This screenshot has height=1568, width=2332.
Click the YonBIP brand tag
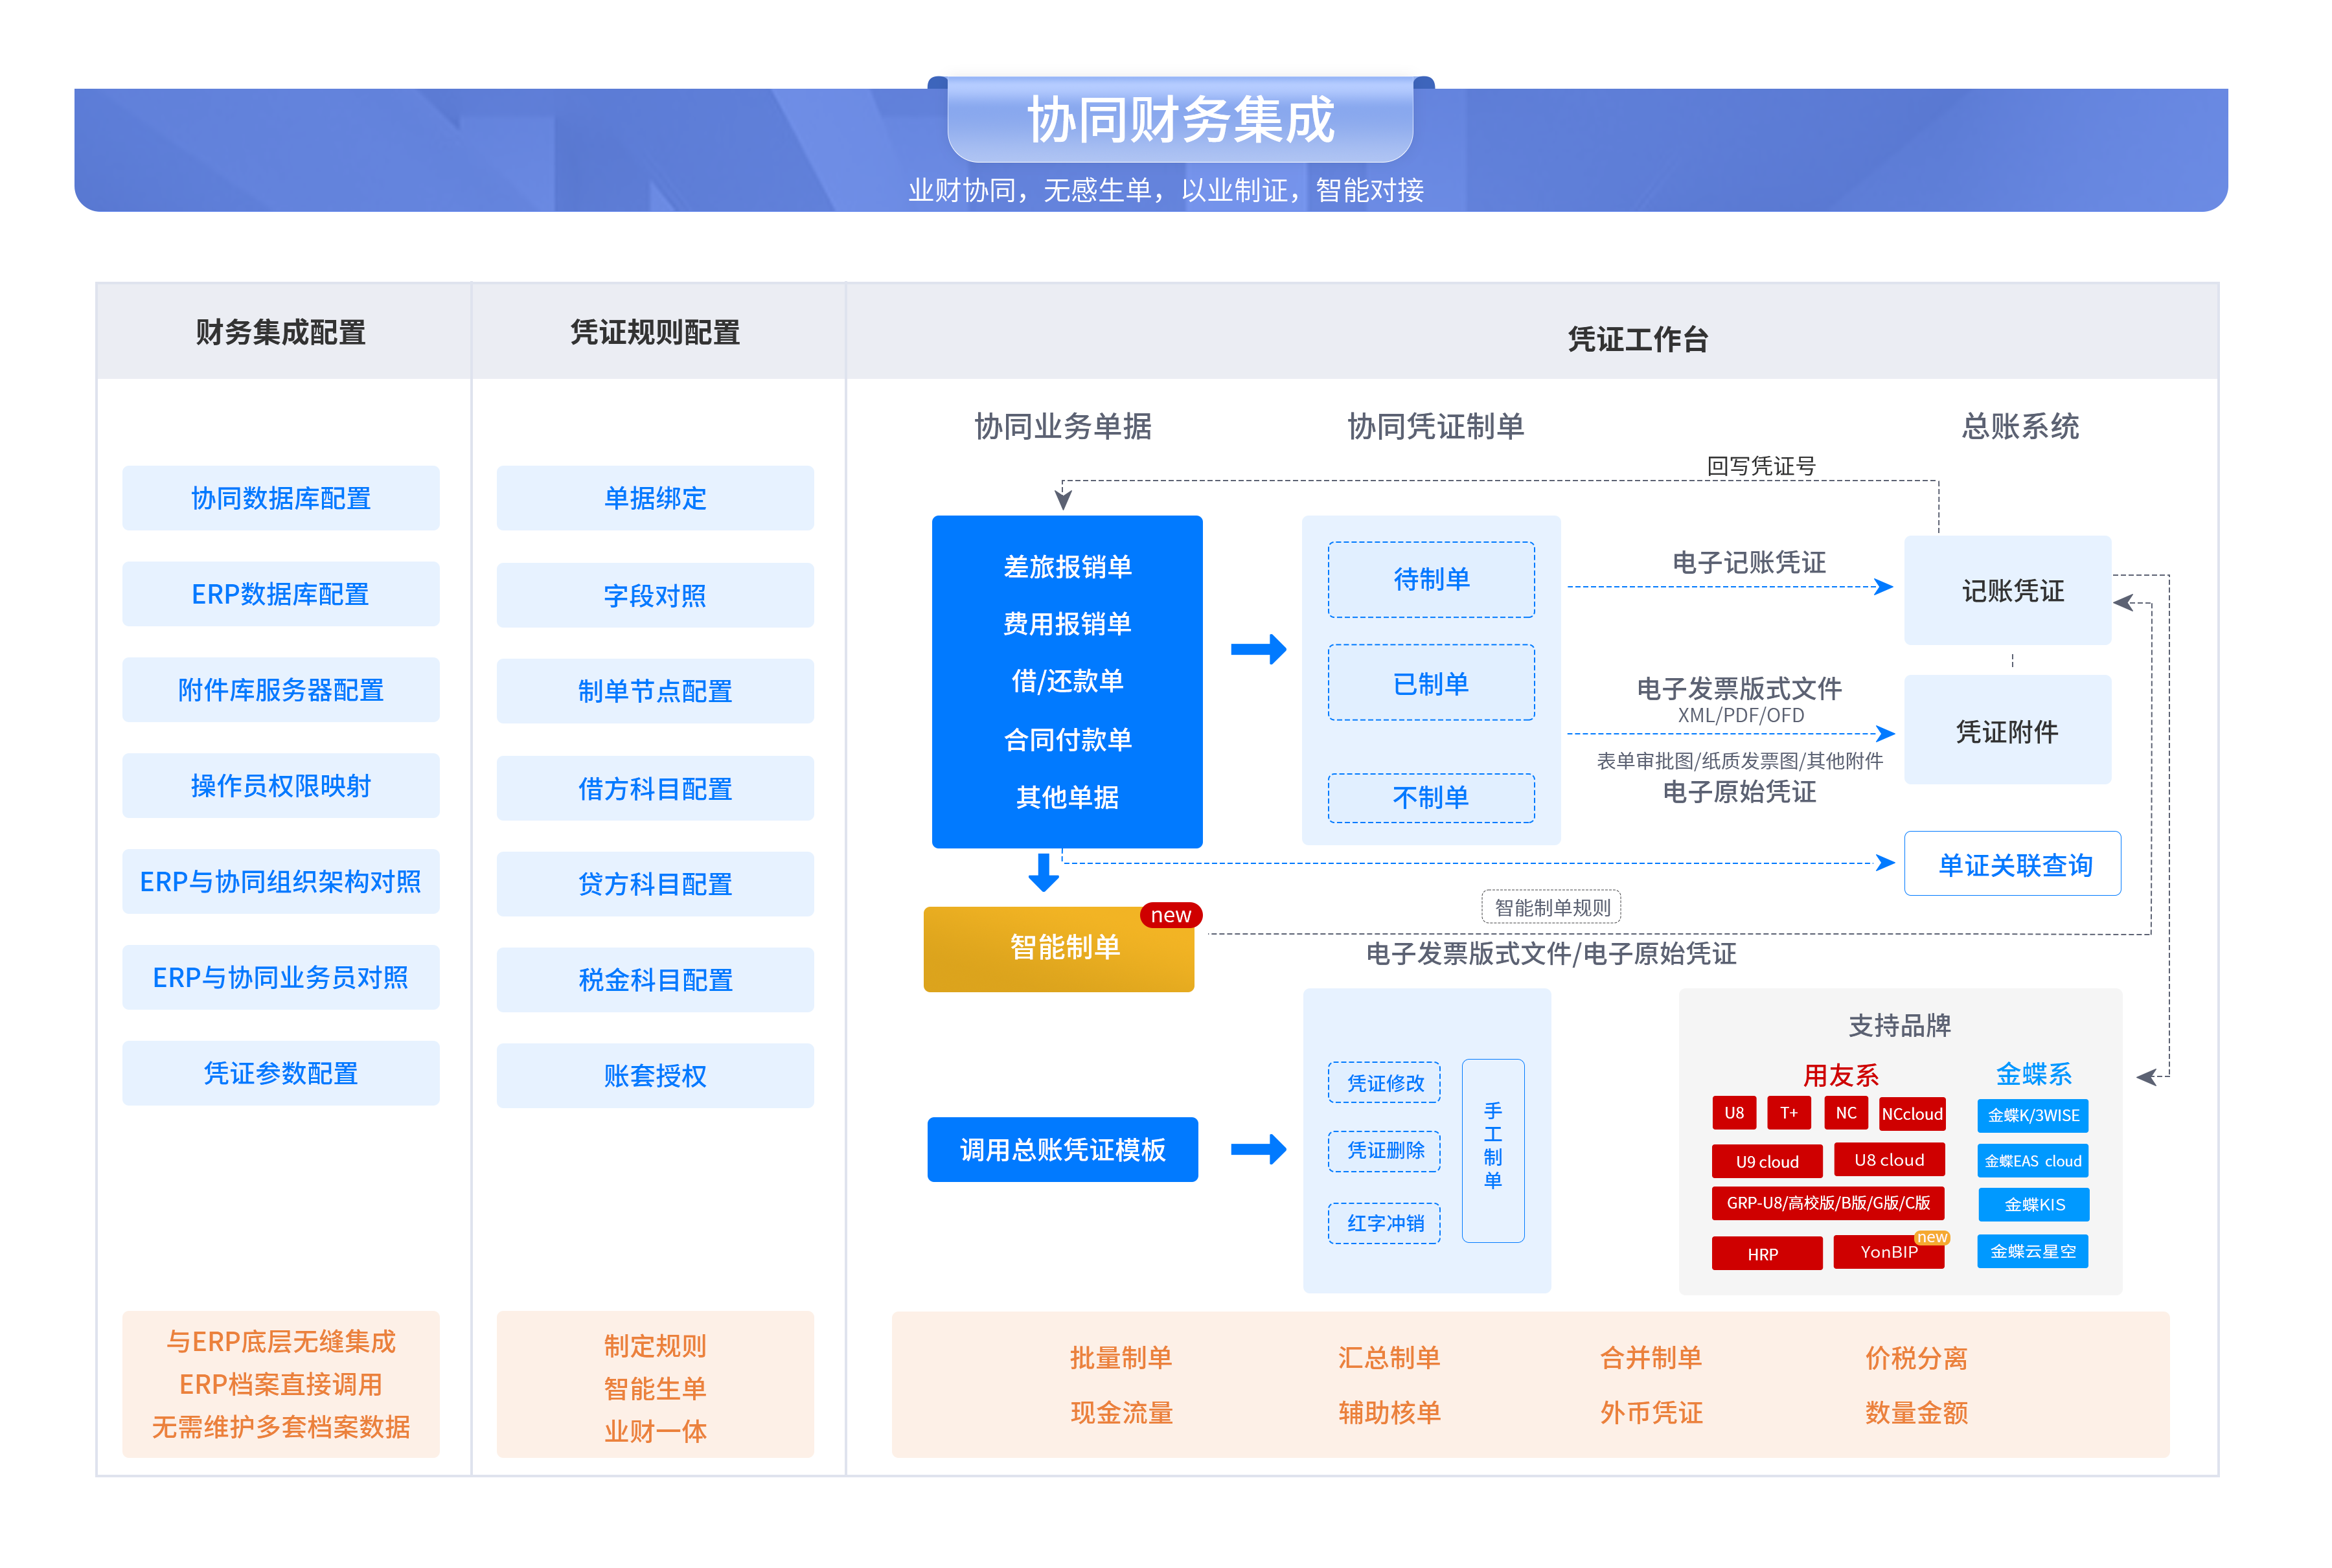[x=1888, y=1252]
